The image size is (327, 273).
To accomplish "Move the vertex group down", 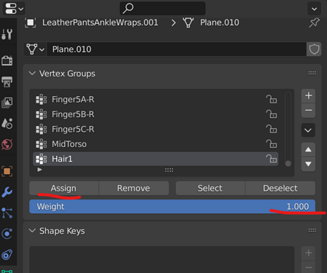I will tap(308, 164).
